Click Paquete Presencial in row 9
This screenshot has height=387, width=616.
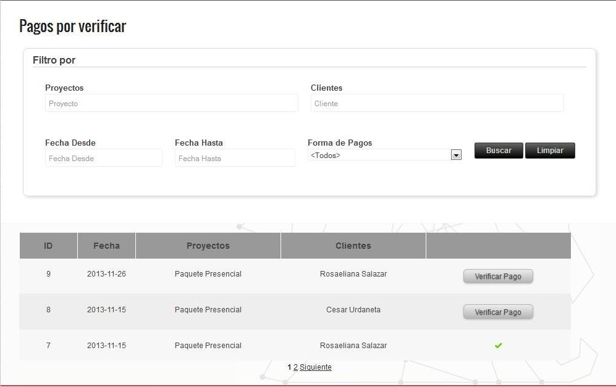point(208,274)
